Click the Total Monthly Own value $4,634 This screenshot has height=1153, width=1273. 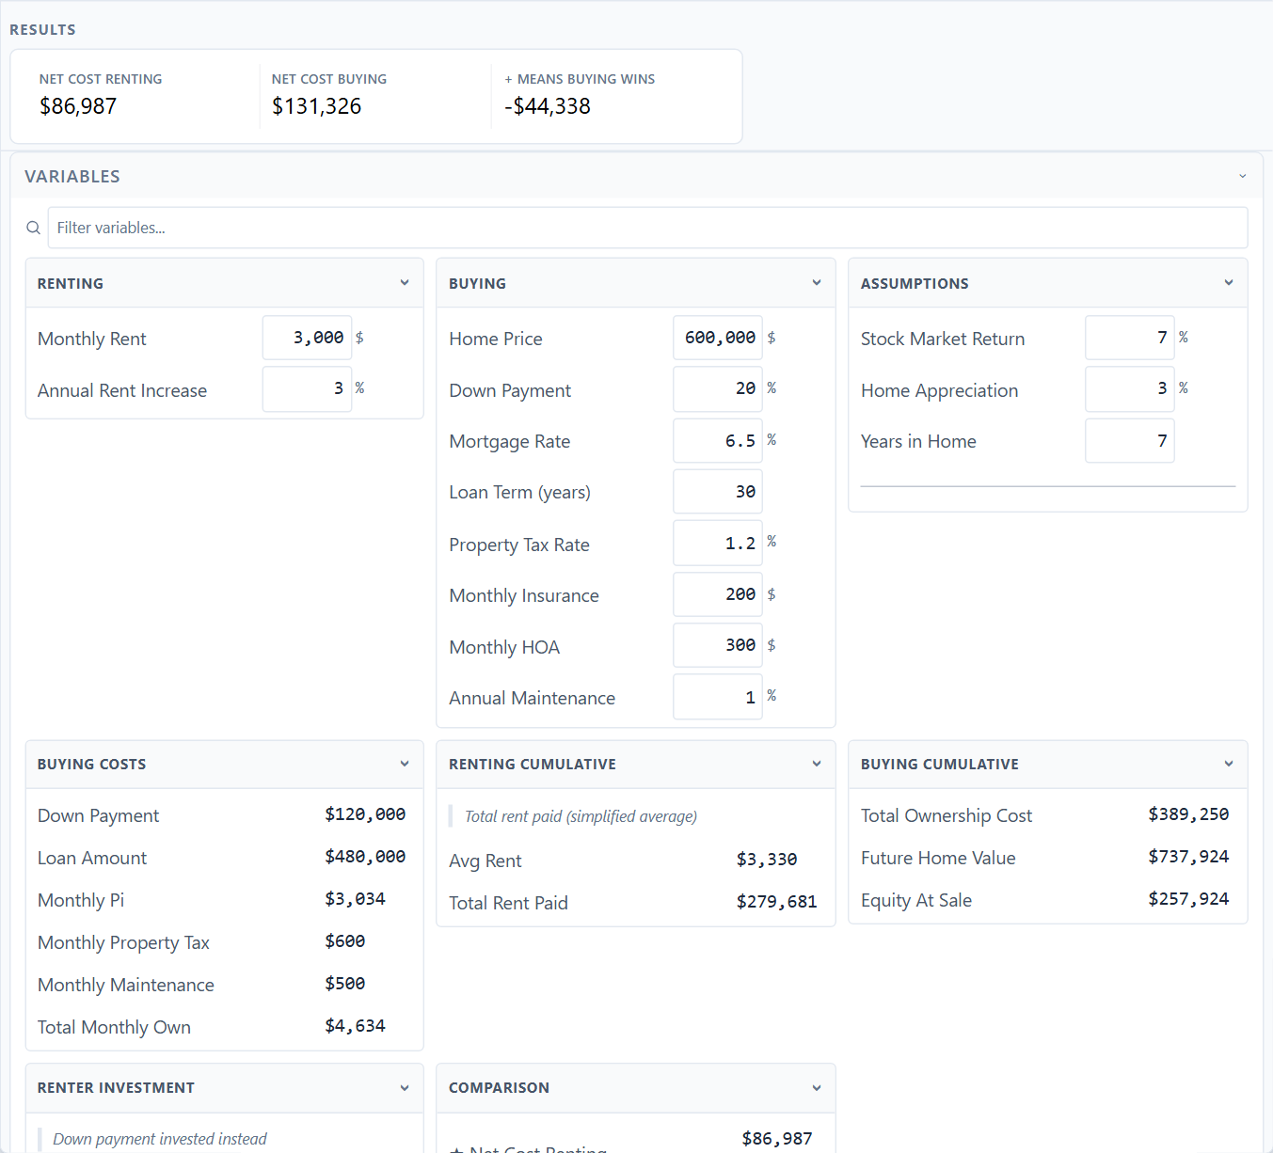coord(355,1026)
